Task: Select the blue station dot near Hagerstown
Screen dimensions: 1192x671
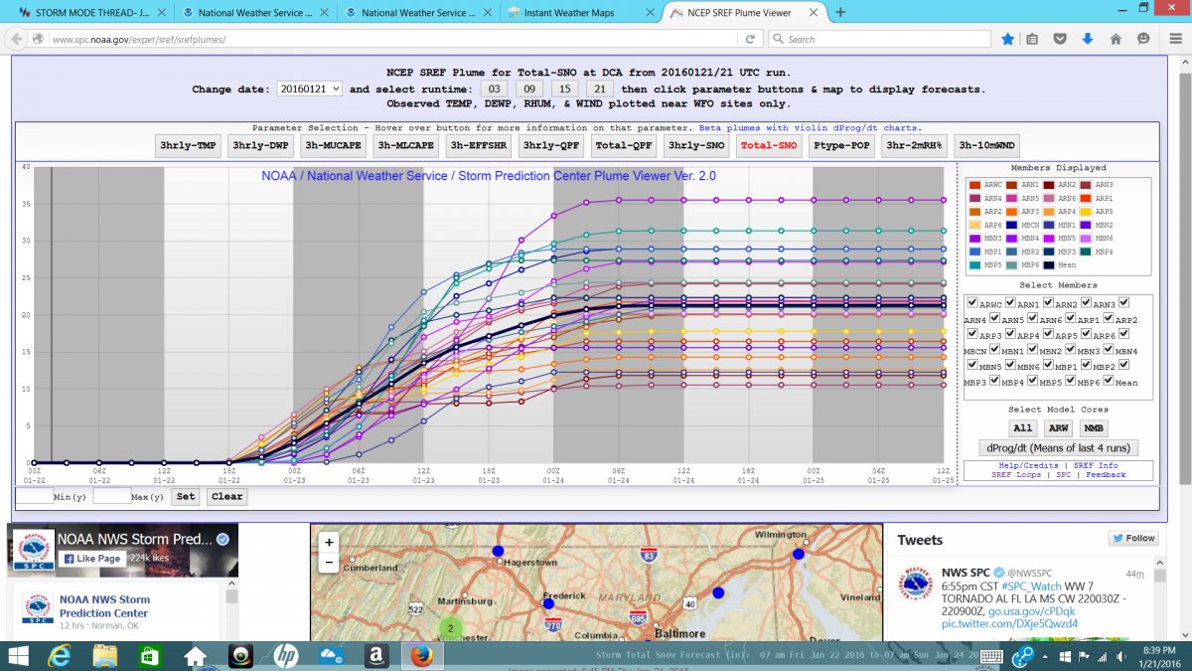Action: (x=498, y=551)
